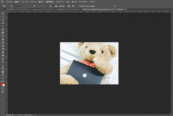Select the Horizontal Type tool
This screenshot has height=116, width=173.
(3, 62)
